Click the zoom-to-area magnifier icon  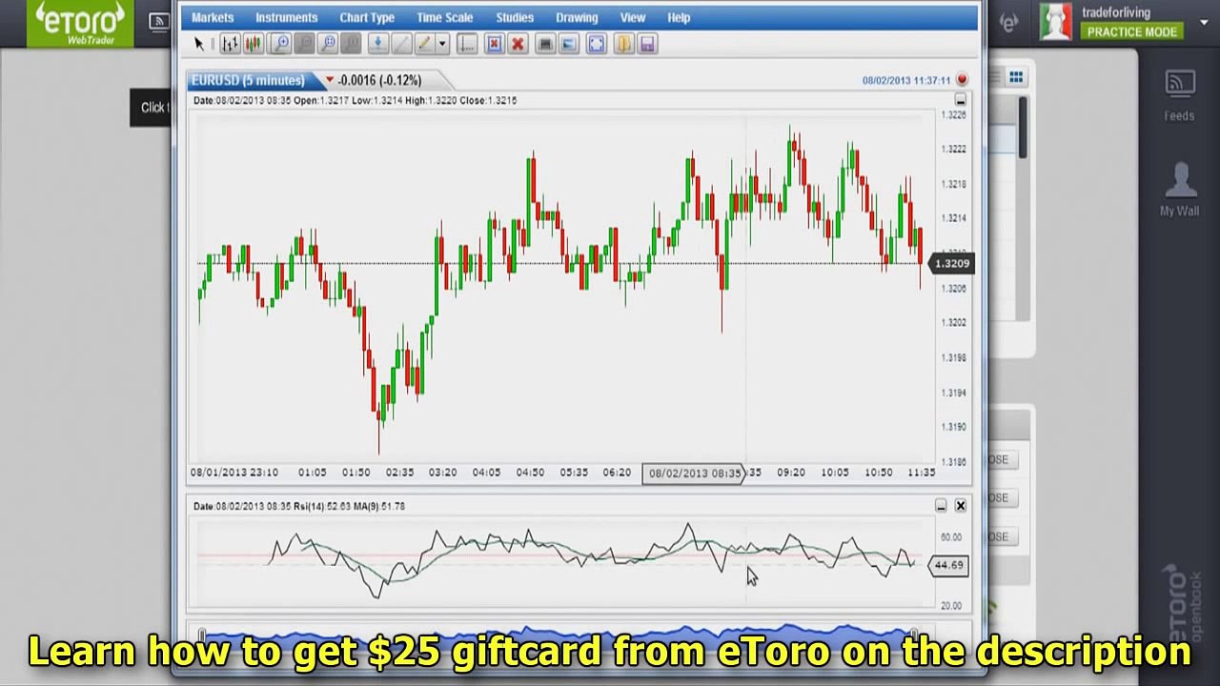coord(328,44)
